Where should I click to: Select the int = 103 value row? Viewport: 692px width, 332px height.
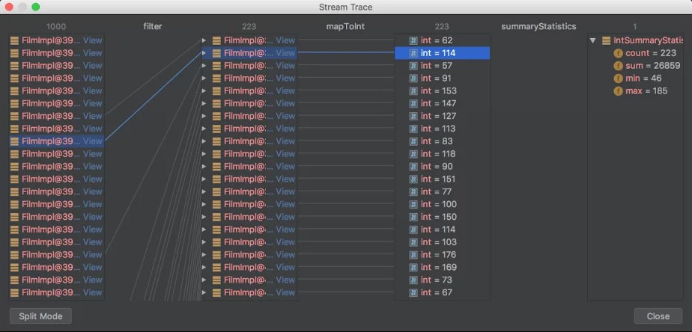point(442,242)
